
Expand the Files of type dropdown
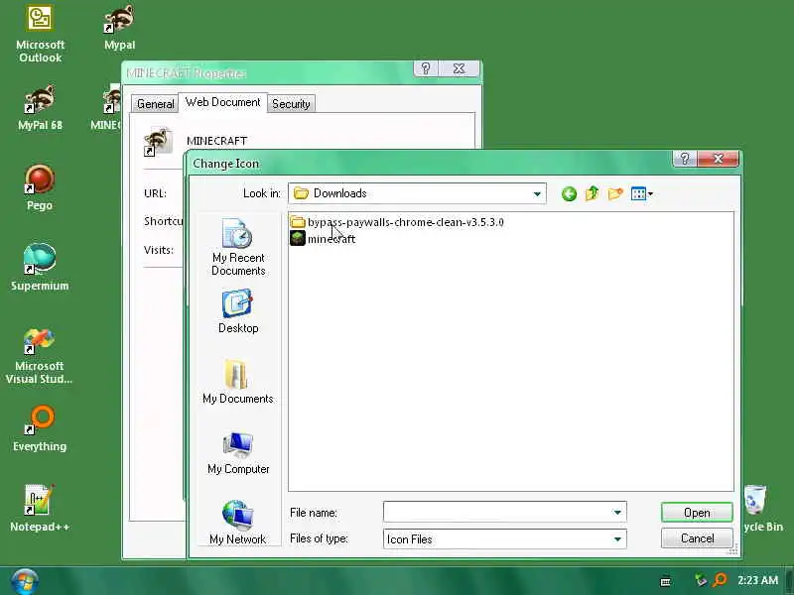pos(617,538)
